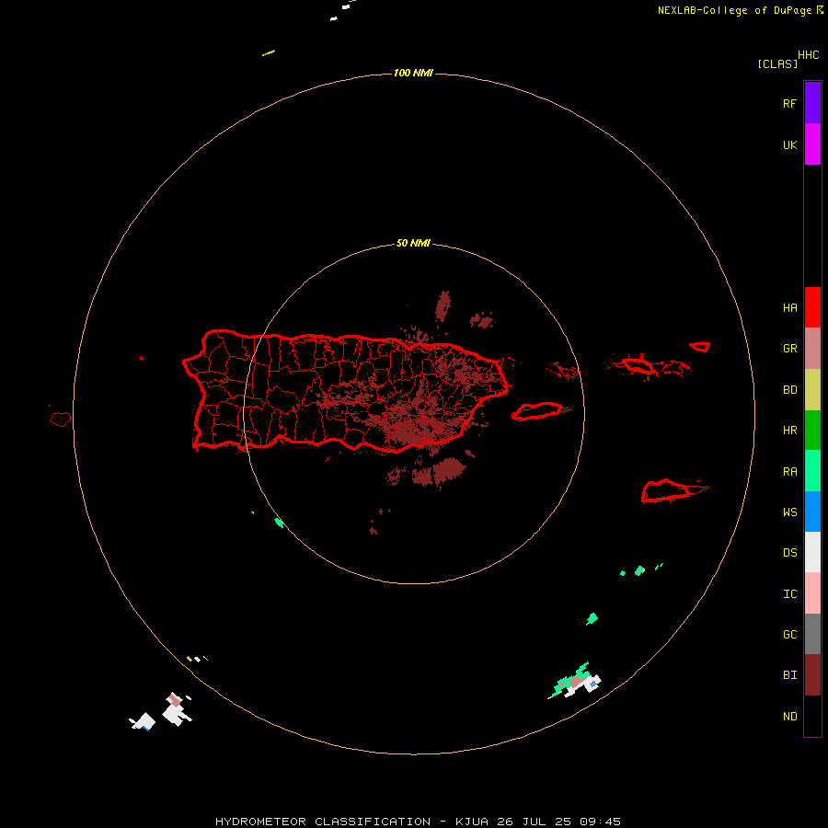Click the HYDROMETEOR CLASSIFICATION title text
The width and height of the screenshot is (828, 828).
[x=323, y=822]
